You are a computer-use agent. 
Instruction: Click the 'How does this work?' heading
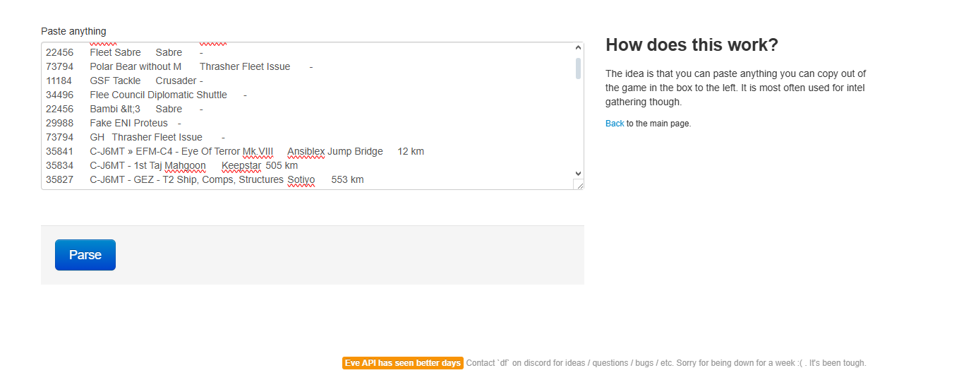pyautogui.click(x=692, y=45)
